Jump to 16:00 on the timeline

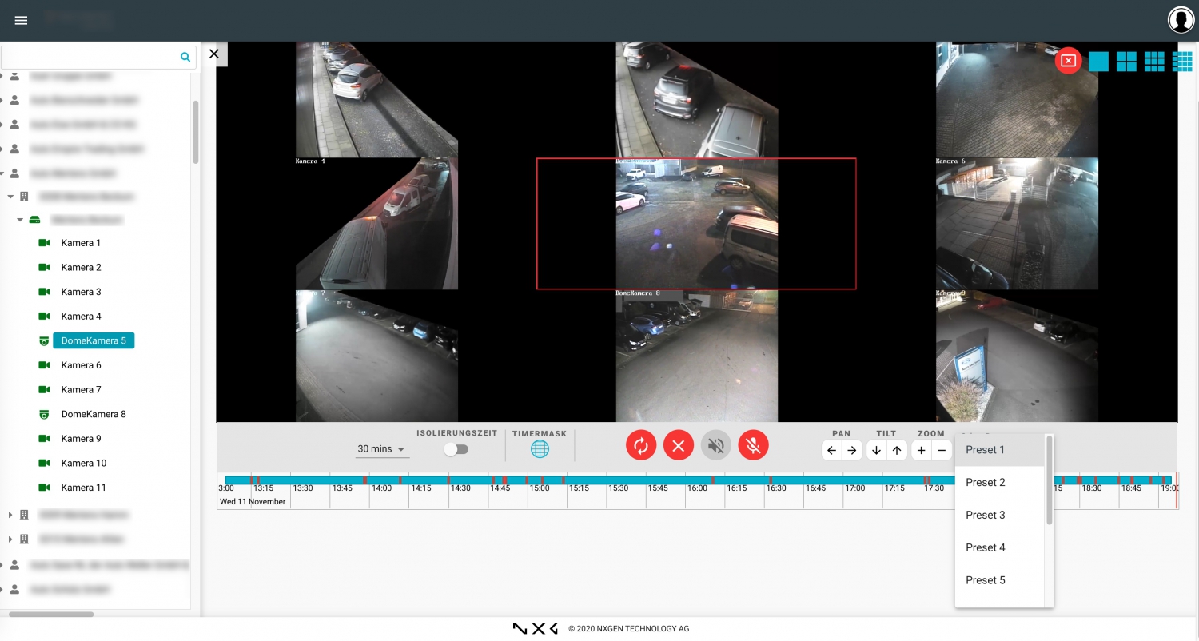click(697, 488)
